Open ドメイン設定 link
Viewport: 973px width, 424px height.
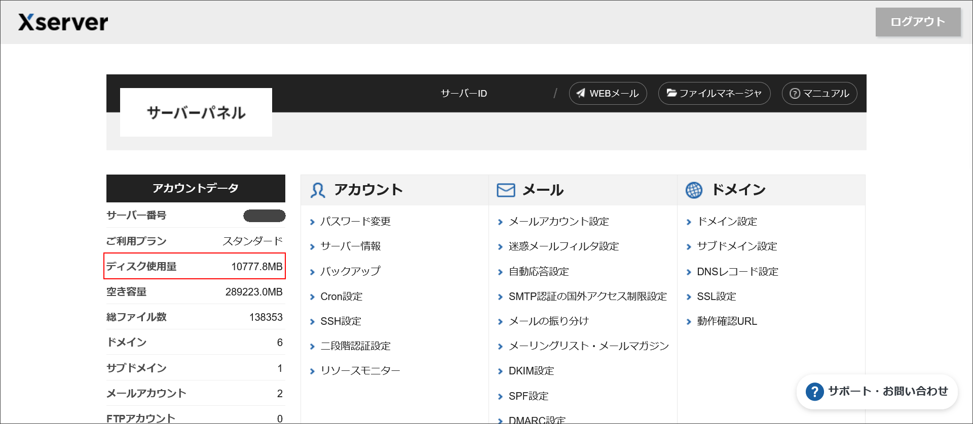pyautogui.click(x=727, y=222)
